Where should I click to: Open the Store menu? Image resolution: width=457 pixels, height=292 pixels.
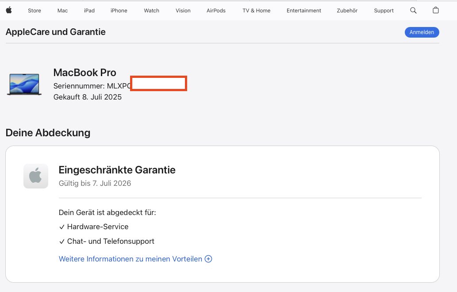[35, 11]
